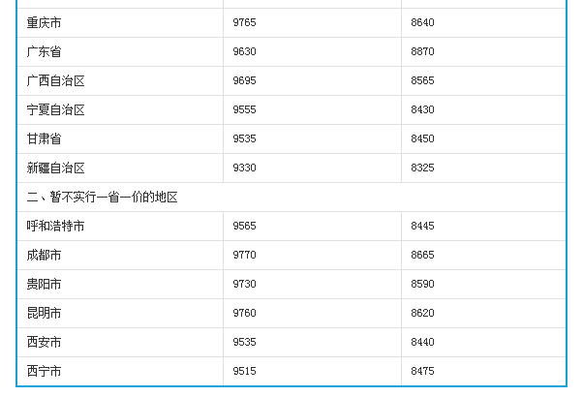
Task: Click the 重庆市 cell
Action: pyautogui.click(x=44, y=22)
